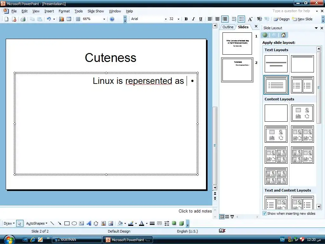Toggle bulleted list formatting
This screenshot has width=325, height=244.
click(241, 19)
